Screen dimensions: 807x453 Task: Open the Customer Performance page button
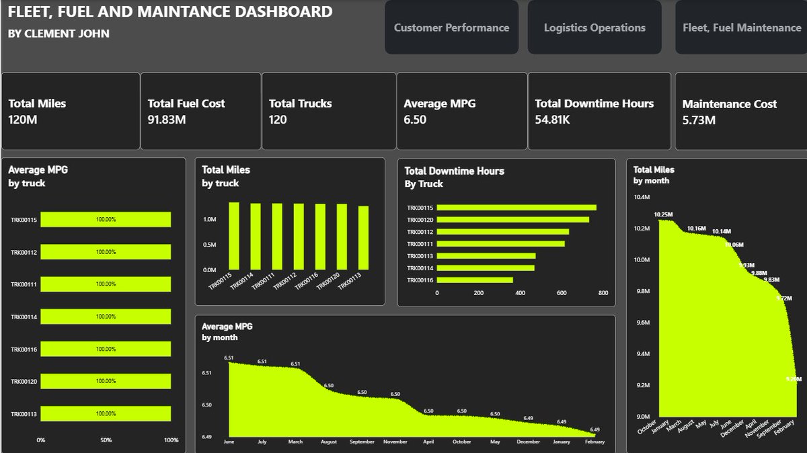(451, 28)
